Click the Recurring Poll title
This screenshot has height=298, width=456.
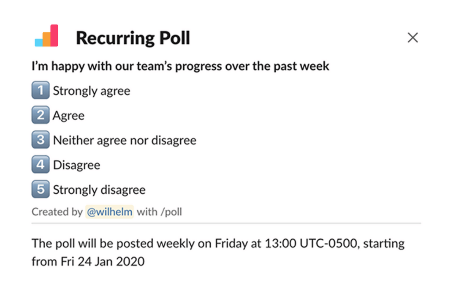pyautogui.click(x=133, y=37)
